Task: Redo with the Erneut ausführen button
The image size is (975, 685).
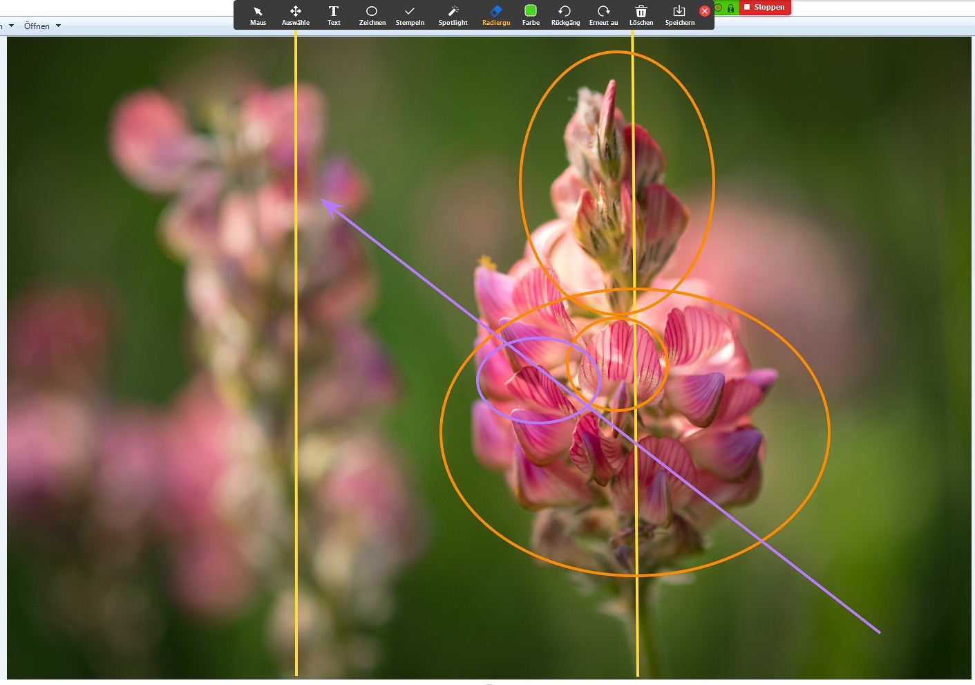Action: coord(603,15)
